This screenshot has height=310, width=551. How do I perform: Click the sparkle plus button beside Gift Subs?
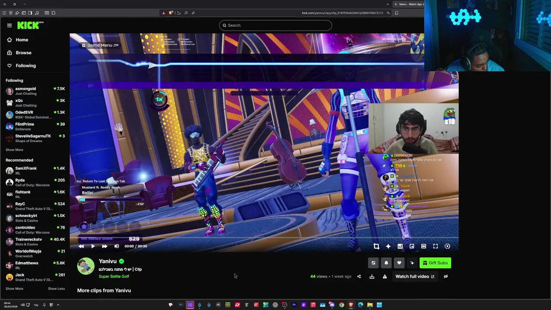412,263
